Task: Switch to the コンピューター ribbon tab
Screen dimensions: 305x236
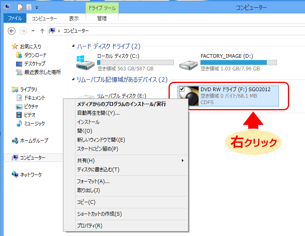Action: 44,18
